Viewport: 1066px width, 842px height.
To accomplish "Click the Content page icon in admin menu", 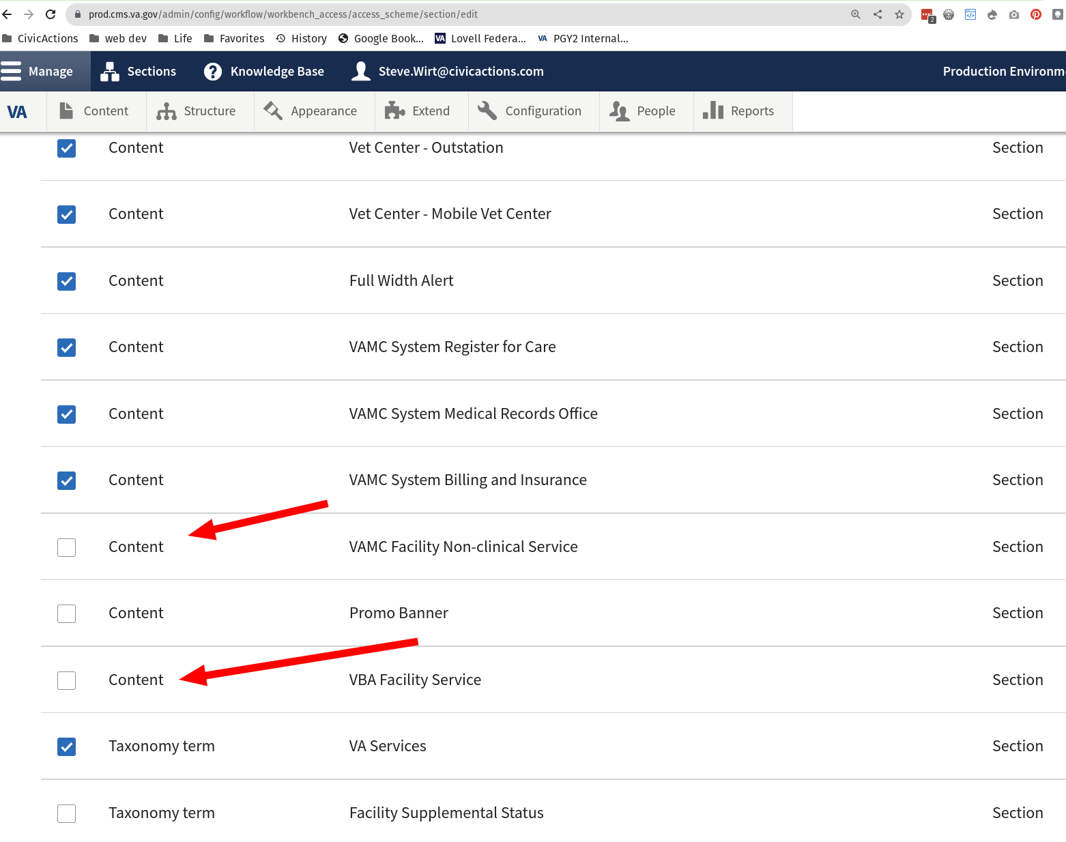I will 66,111.
